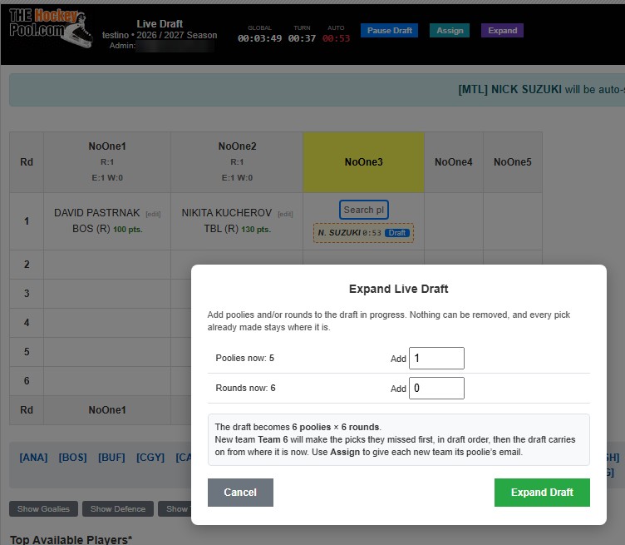Click Pastrnak's '100 pts.' value
625x545 pixels.
[x=127, y=230]
